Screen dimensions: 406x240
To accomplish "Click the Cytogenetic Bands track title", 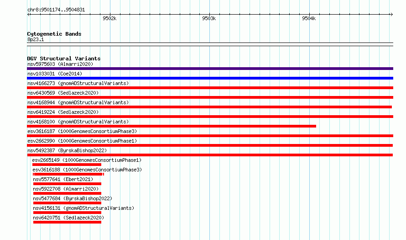I will click(x=54, y=34).
